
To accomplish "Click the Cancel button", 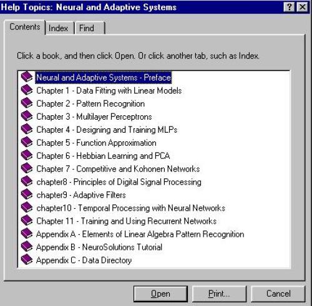I will point(278,294).
